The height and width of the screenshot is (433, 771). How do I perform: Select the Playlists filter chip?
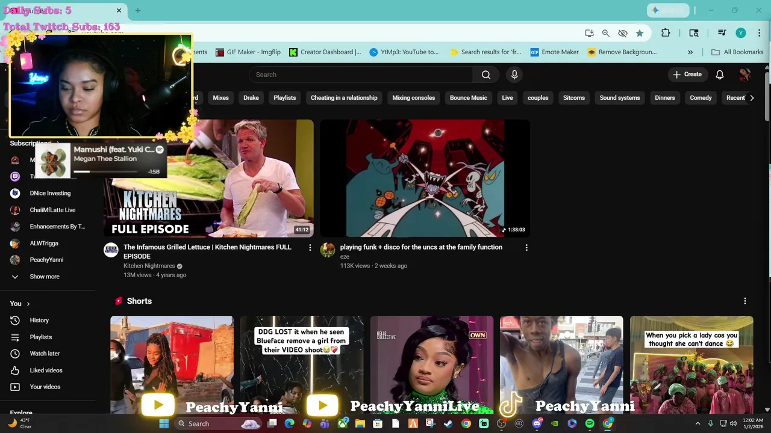tap(285, 98)
